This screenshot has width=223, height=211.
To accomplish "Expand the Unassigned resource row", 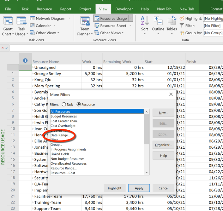I will 33,67.
